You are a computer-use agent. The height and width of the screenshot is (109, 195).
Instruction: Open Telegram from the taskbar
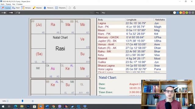tap(41, 106)
